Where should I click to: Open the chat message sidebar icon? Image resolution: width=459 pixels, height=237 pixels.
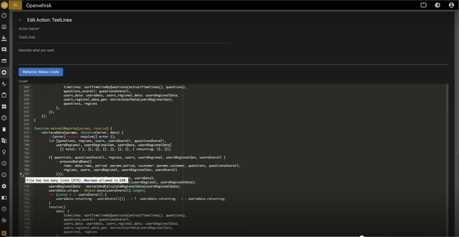pyautogui.click(x=4, y=50)
